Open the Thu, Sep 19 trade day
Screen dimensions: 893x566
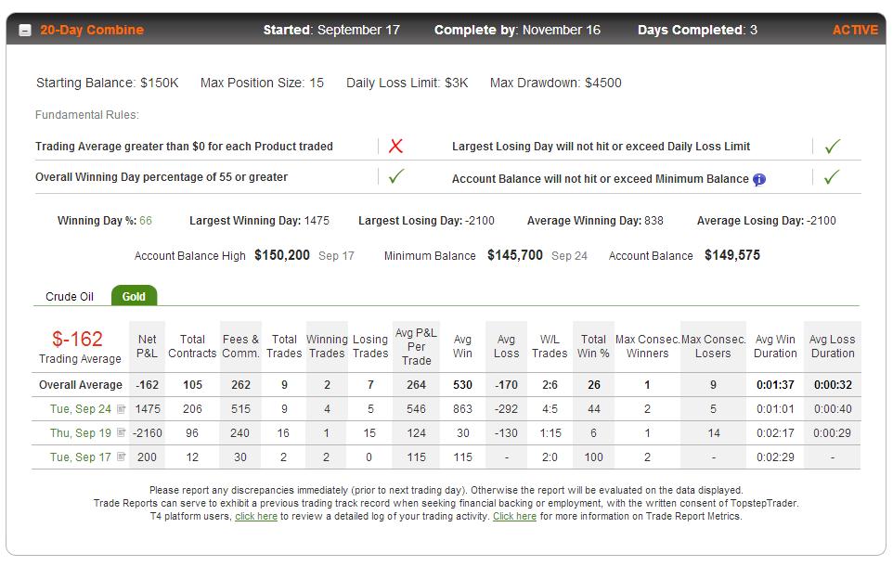(x=81, y=432)
